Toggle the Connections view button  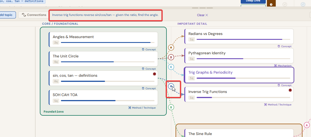click(34, 15)
